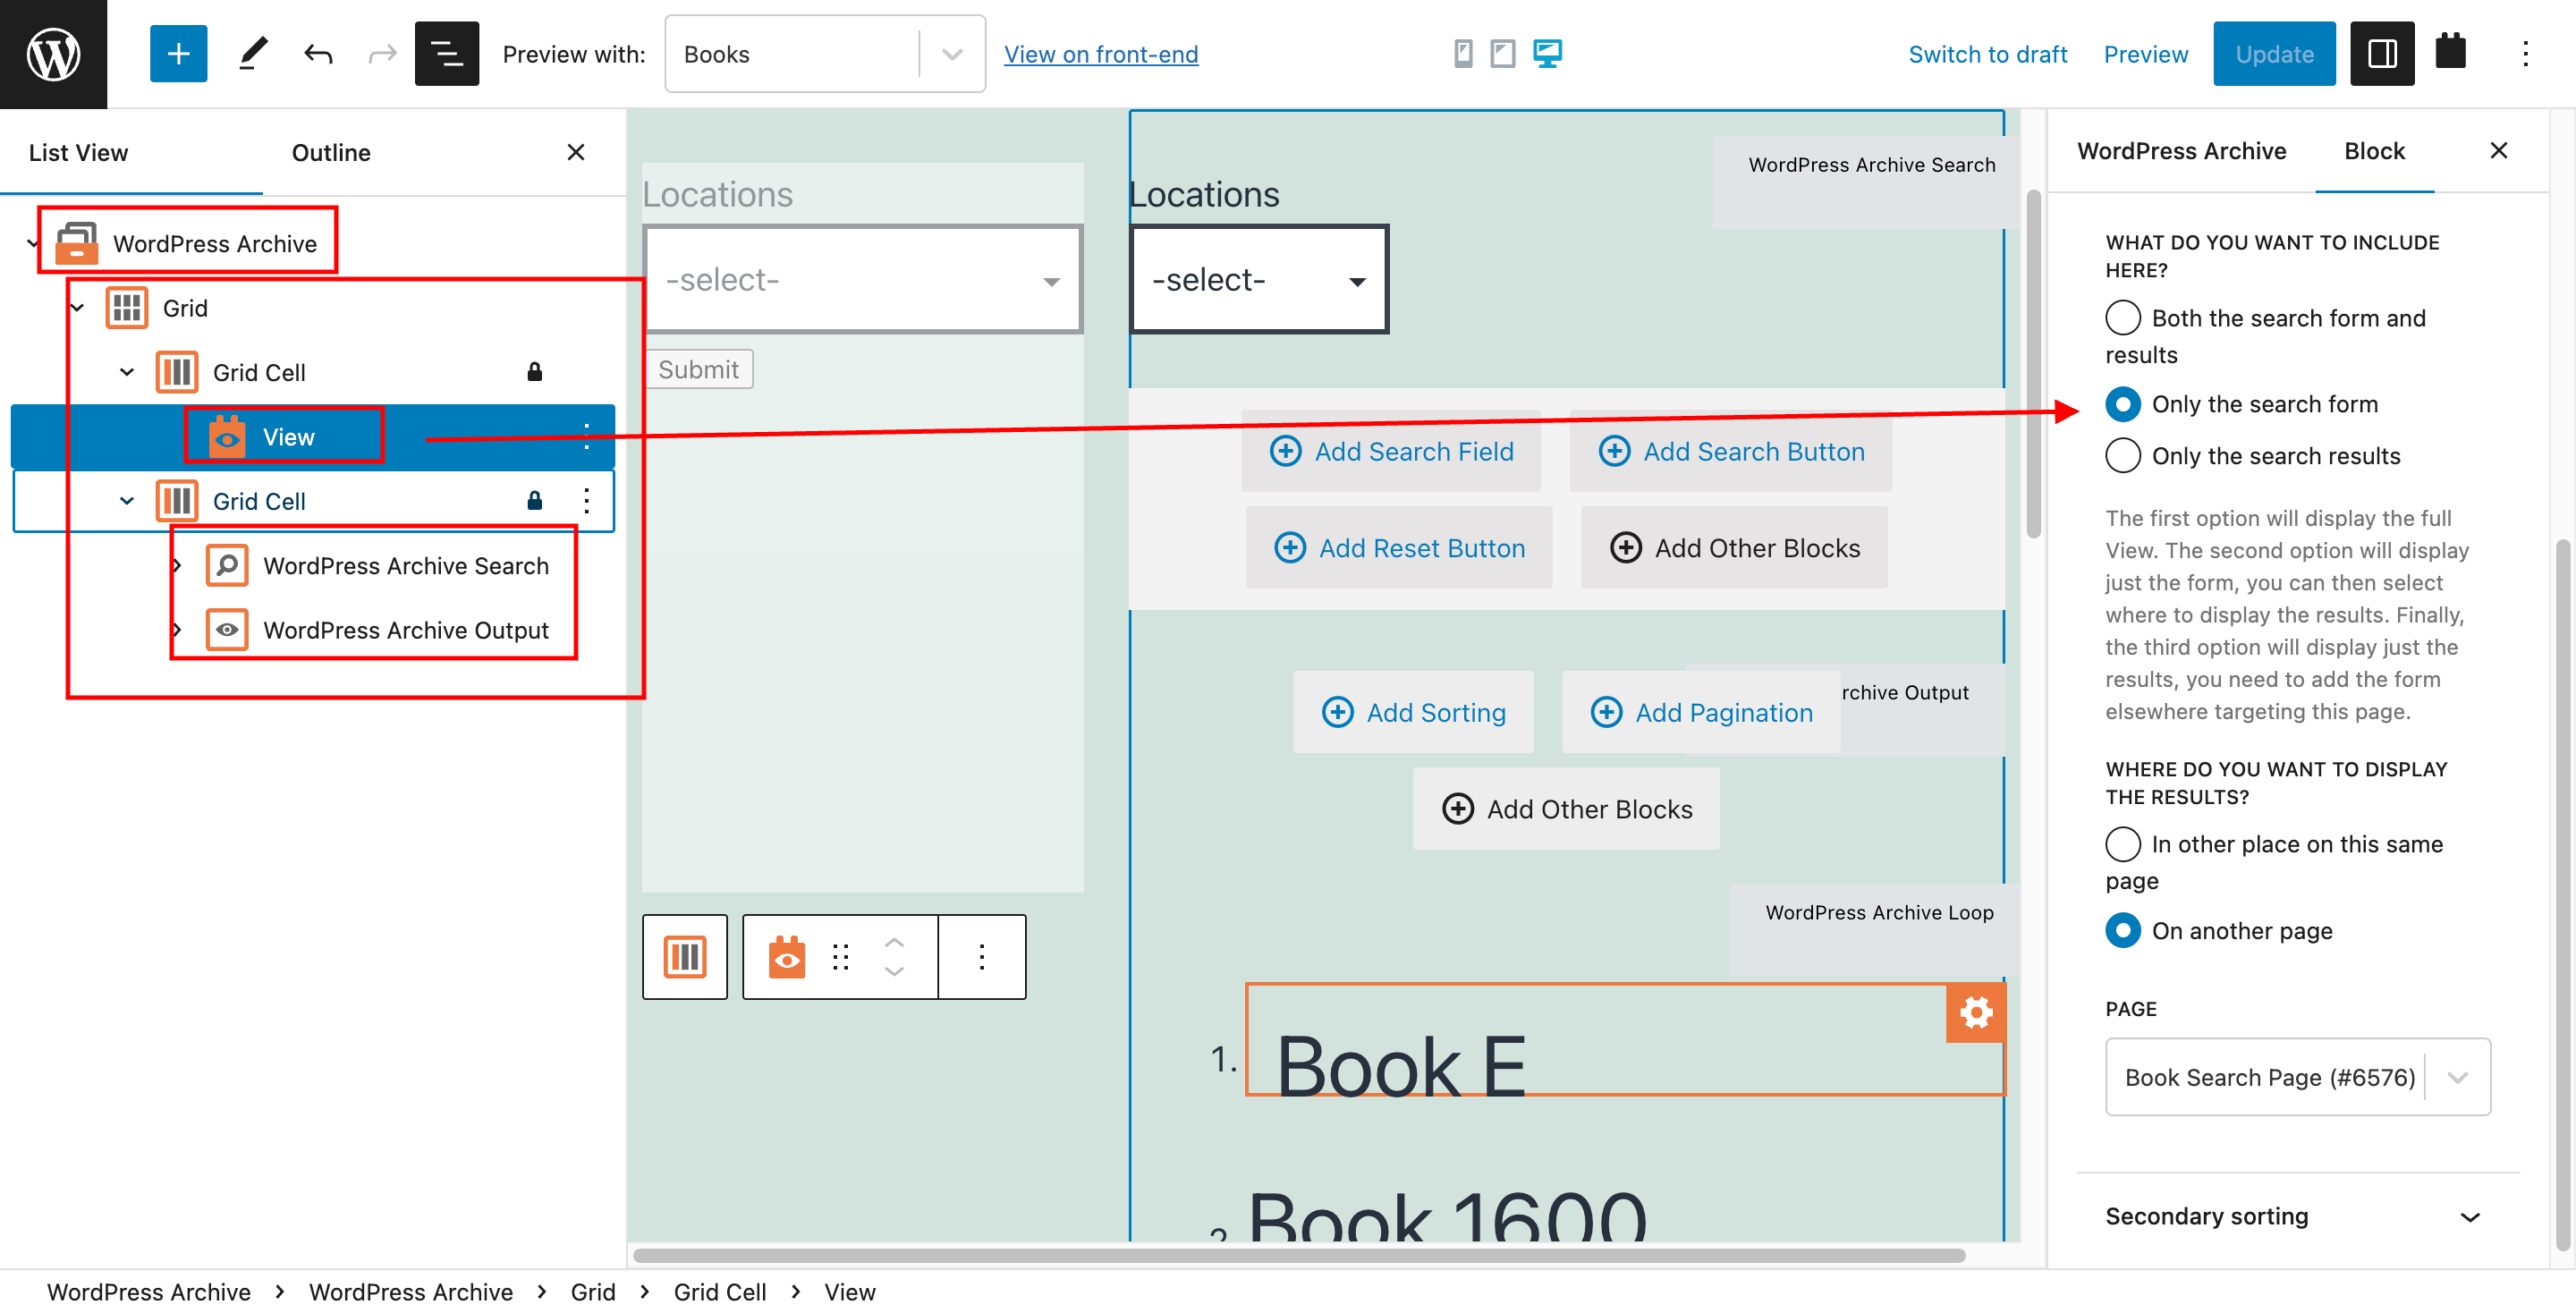Click lock icon on first Grid Cell
Image resolution: width=2576 pixels, height=1313 pixels.
pyautogui.click(x=535, y=372)
